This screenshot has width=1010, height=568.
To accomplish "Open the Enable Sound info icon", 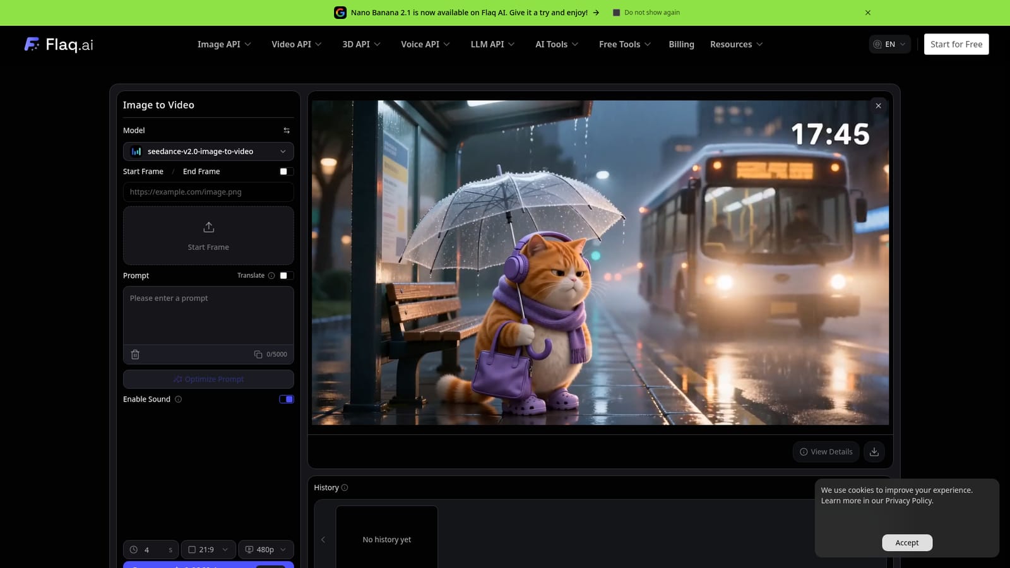I will (178, 399).
